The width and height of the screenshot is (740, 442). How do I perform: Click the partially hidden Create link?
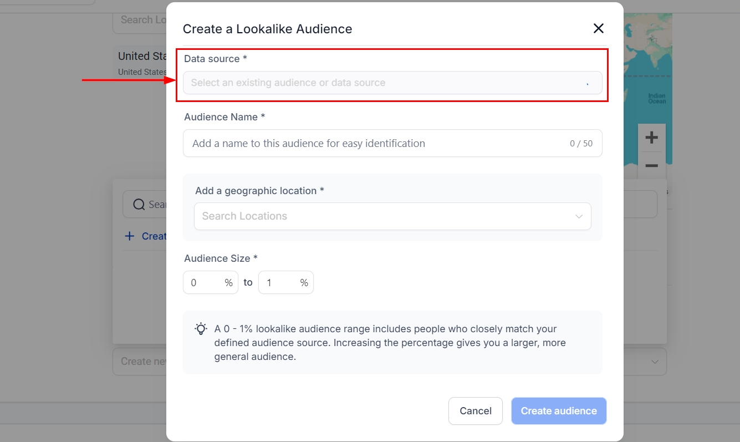[154, 236]
